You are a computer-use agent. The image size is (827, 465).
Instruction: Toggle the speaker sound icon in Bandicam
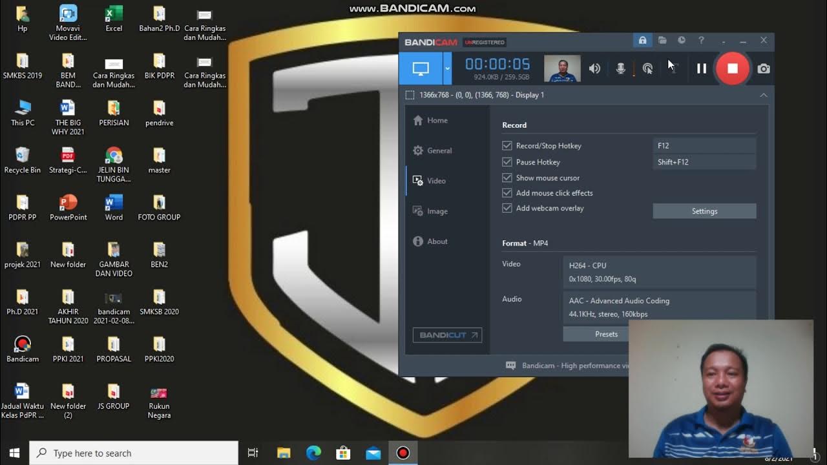click(594, 68)
